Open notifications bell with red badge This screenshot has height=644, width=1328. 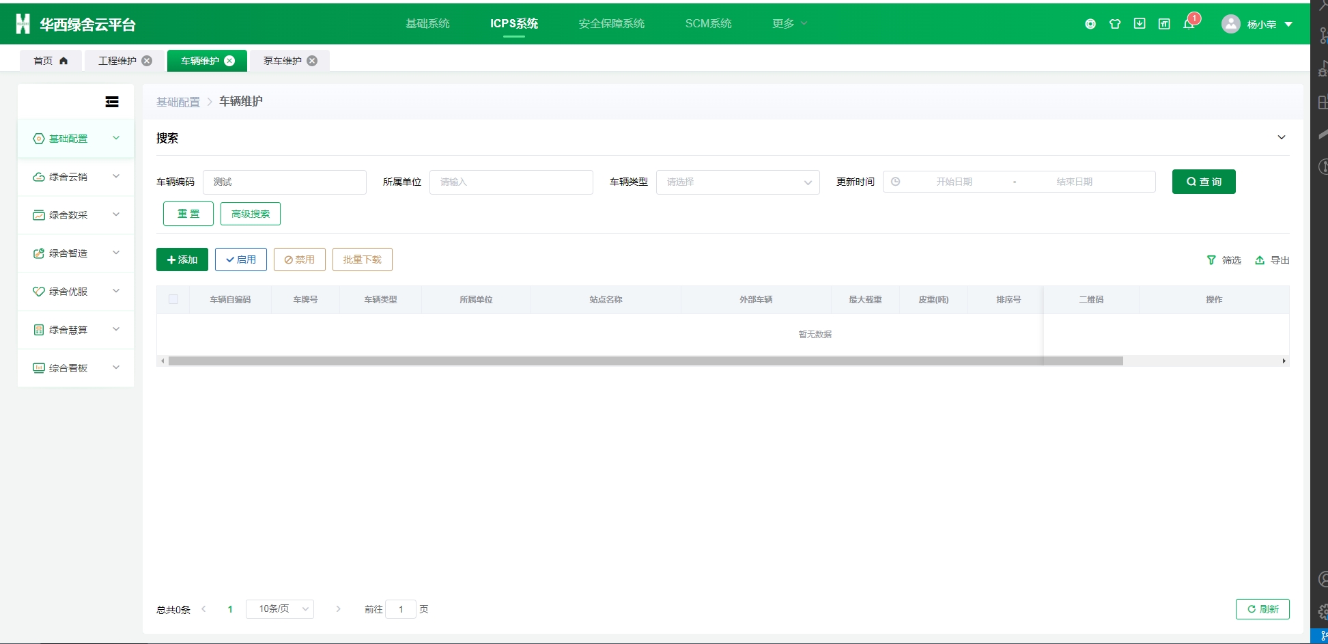pyautogui.click(x=1190, y=23)
